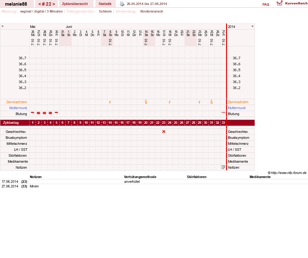Click the 2014 year label
The height and width of the screenshot is (258, 308).
pos(231,27)
